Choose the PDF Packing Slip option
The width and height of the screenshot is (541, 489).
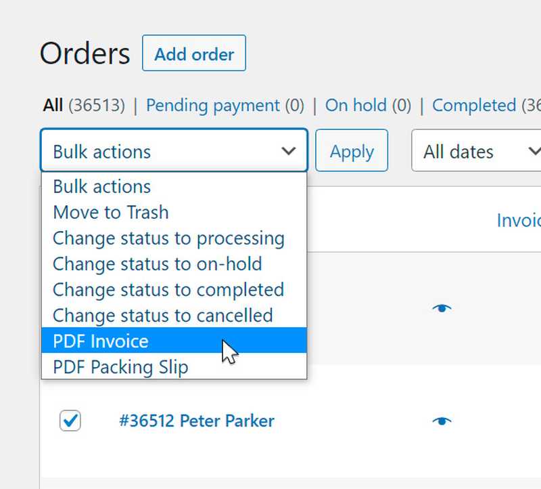pyautogui.click(x=120, y=367)
